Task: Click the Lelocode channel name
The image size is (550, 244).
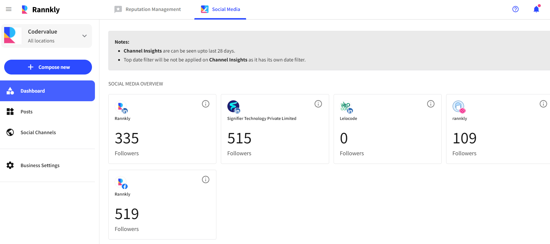Action: 349,118
